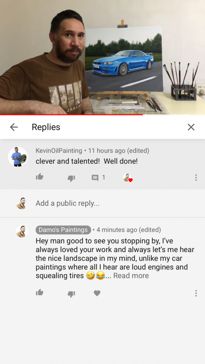Open more options for Damo's Paintings reply
205x364 pixels.
196,293
